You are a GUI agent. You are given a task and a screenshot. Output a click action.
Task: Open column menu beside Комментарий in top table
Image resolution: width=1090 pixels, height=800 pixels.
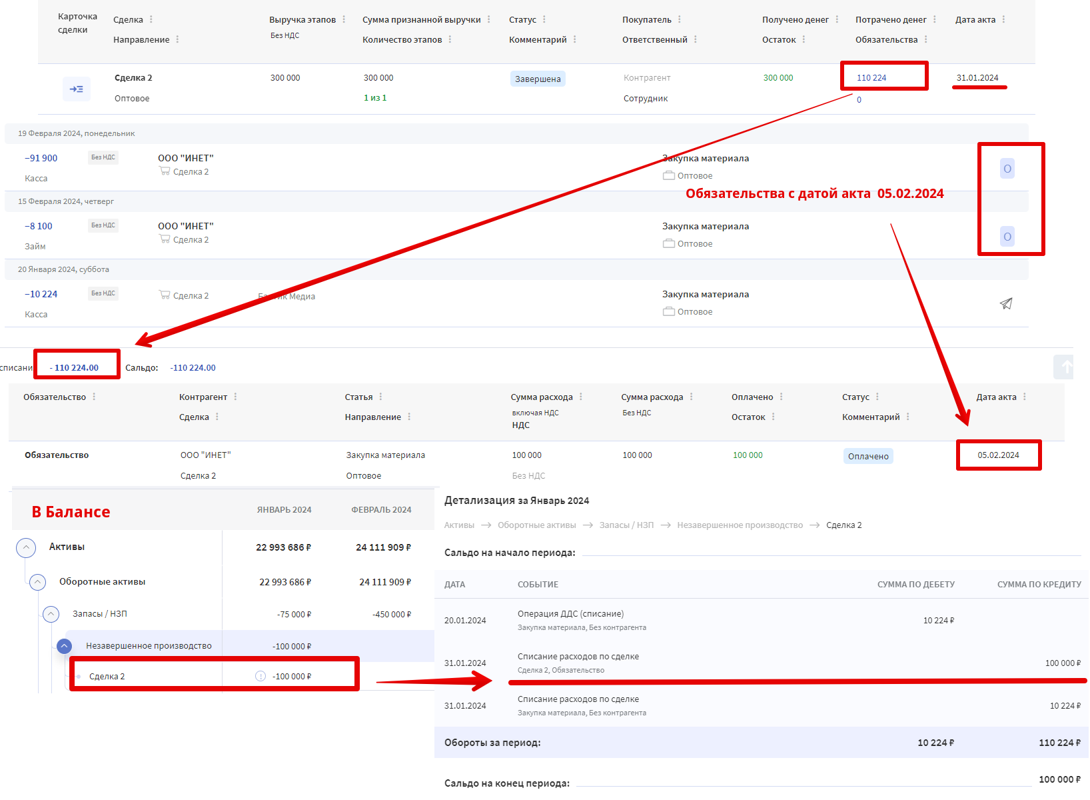(575, 39)
